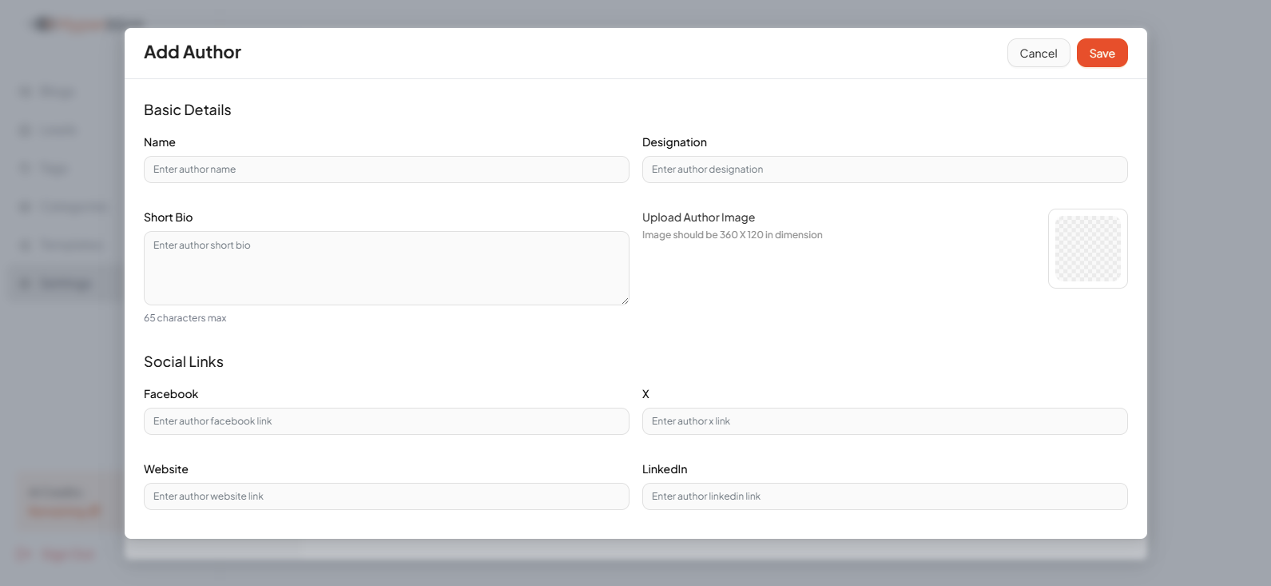Select the Short Bio text area
This screenshot has height=586, width=1271.
tap(387, 268)
